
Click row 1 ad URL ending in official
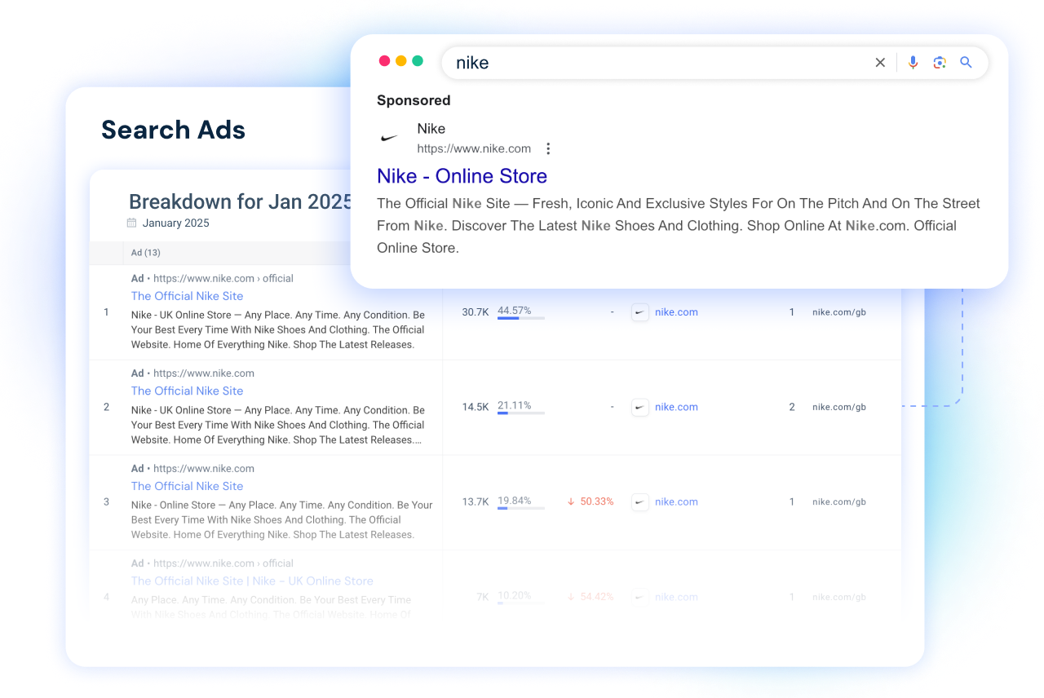[x=223, y=278]
